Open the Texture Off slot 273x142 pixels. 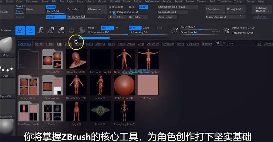[7, 109]
